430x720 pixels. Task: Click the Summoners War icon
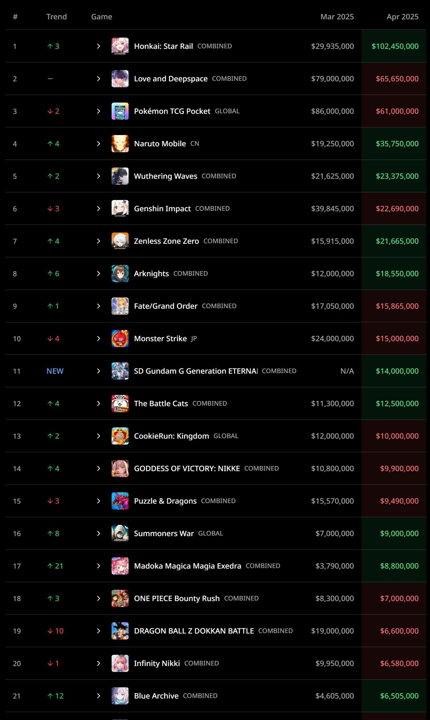120,533
